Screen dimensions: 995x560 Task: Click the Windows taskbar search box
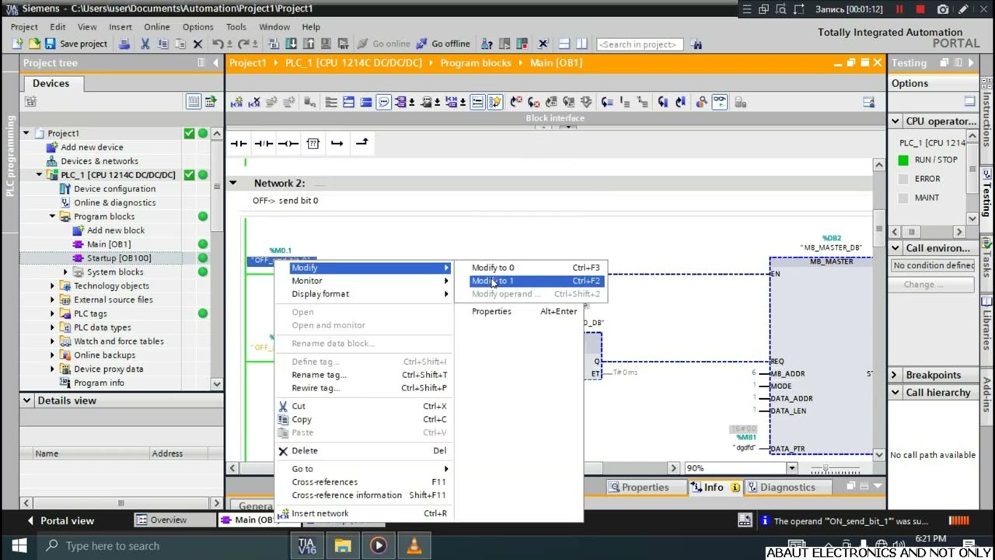163,546
